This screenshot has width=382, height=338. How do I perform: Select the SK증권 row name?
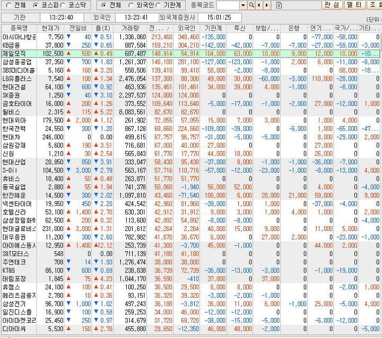tap(11, 95)
